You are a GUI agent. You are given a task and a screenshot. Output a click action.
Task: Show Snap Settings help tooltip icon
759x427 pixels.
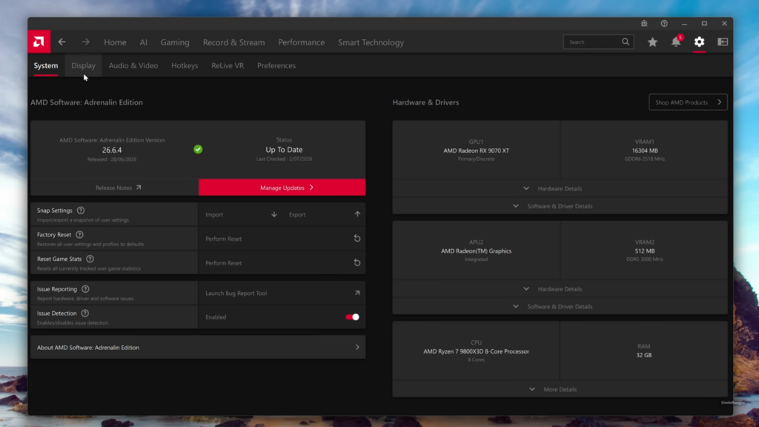point(80,211)
